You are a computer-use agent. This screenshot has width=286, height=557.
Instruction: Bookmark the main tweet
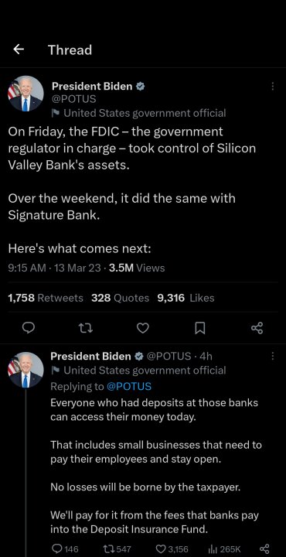point(200,328)
